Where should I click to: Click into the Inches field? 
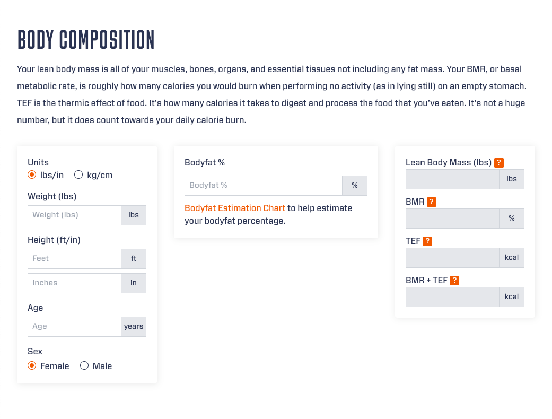75,283
